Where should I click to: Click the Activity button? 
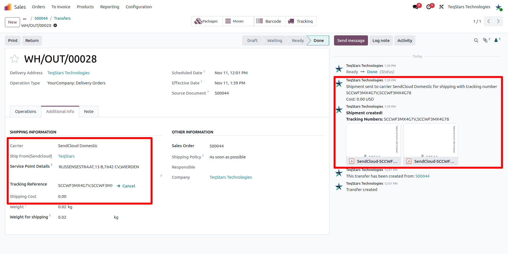tap(405, 41)
